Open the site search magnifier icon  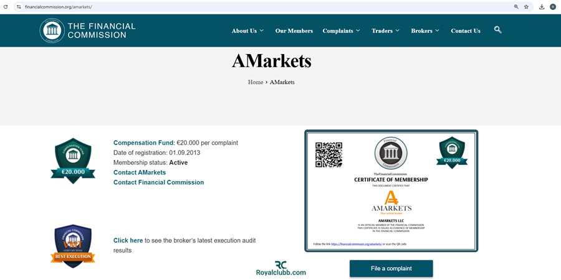tap(497, 30)
